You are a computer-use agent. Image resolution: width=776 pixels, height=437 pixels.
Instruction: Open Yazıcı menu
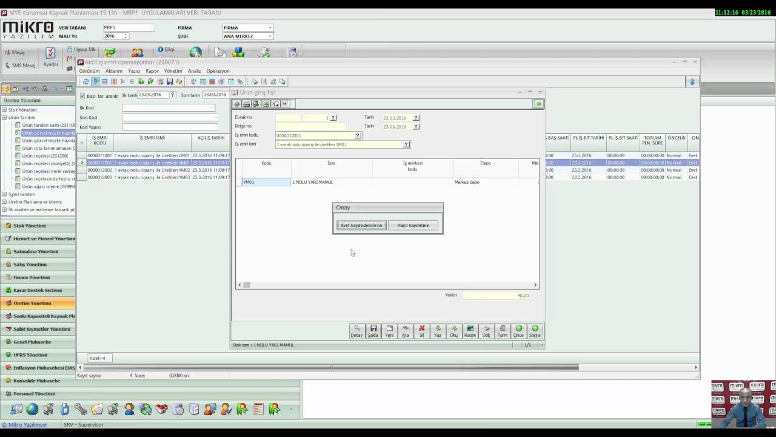(134, 71)
